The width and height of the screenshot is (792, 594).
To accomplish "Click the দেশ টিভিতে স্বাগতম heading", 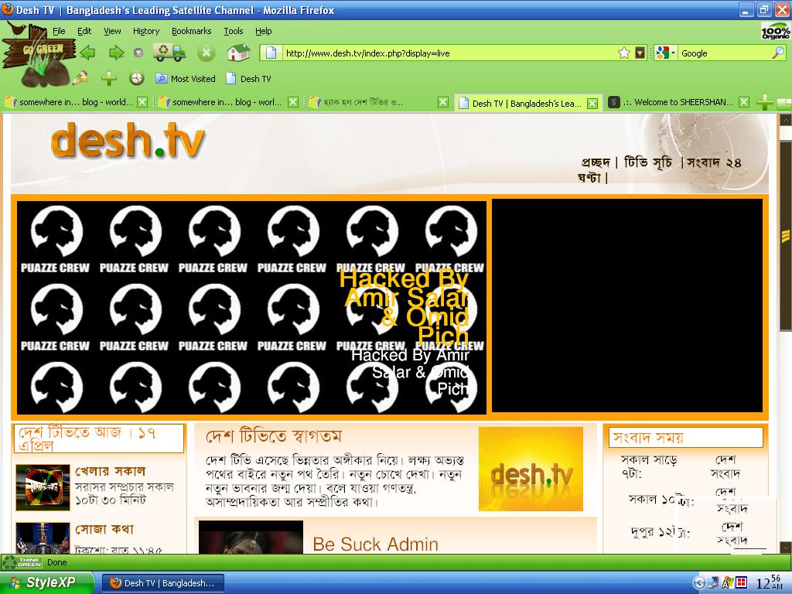I will click(x=274, y=436).
